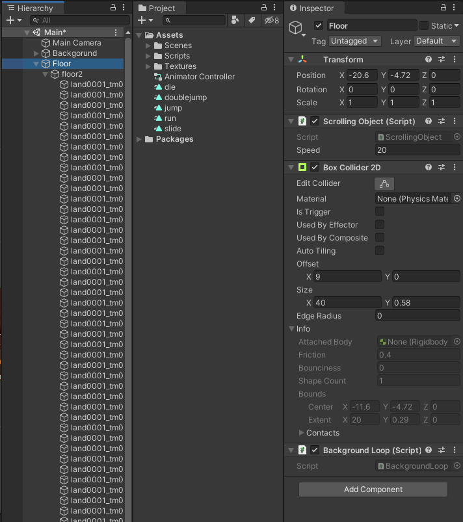Lock the Project panel
The width and height of the screenshot is (463, 522).
pyautogui.click(x=264, y=7)
